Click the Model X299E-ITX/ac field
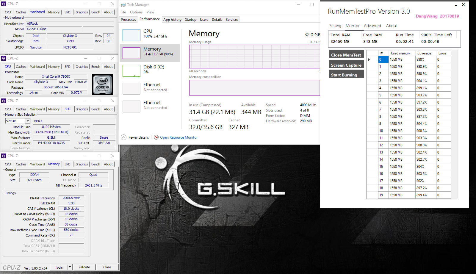Image resolution: width=476 pixels, height=274 pixels. tap(54, 29)
